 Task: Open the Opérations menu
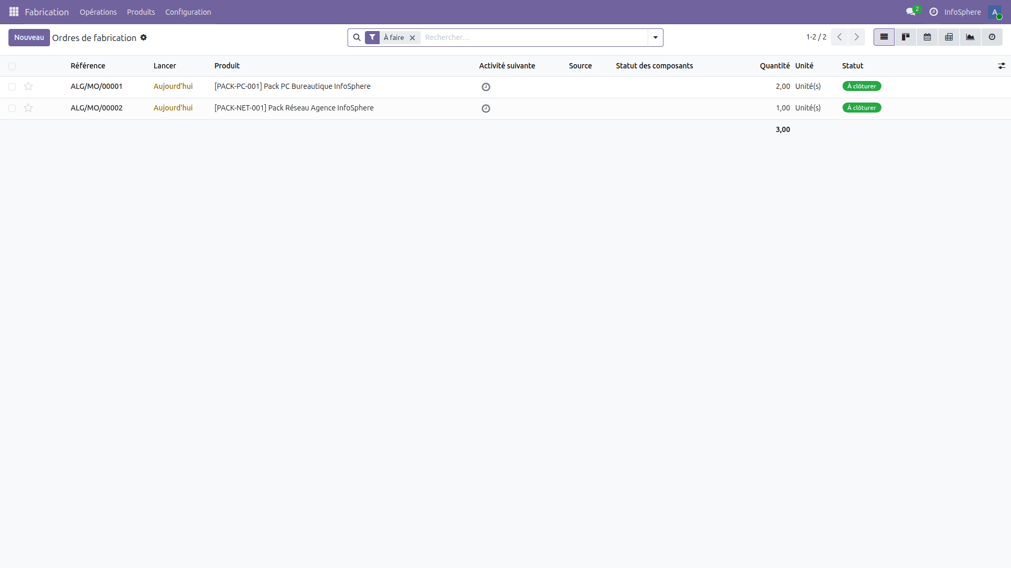[x=98, y=12]
